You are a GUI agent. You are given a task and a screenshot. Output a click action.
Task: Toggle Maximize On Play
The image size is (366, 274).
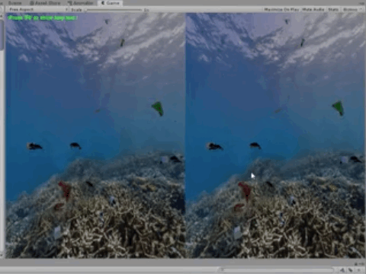[281, 9]
